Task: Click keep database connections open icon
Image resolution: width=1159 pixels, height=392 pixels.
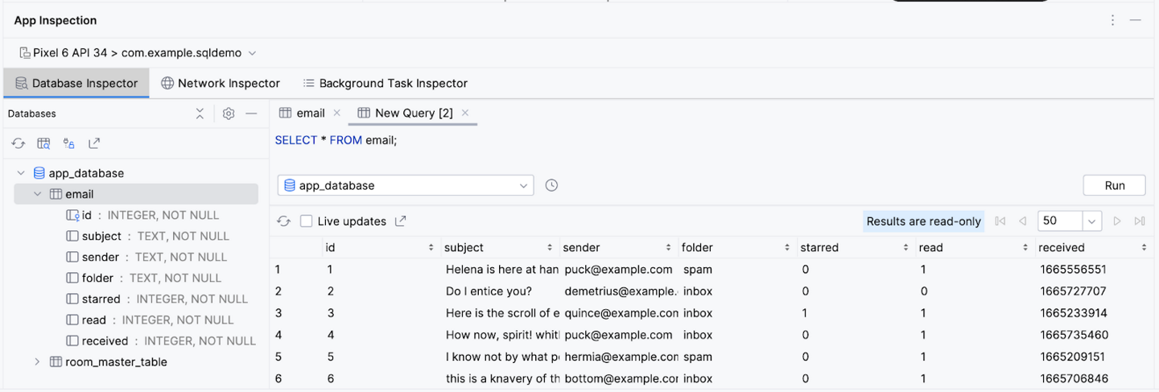Action: click(69, 143)
